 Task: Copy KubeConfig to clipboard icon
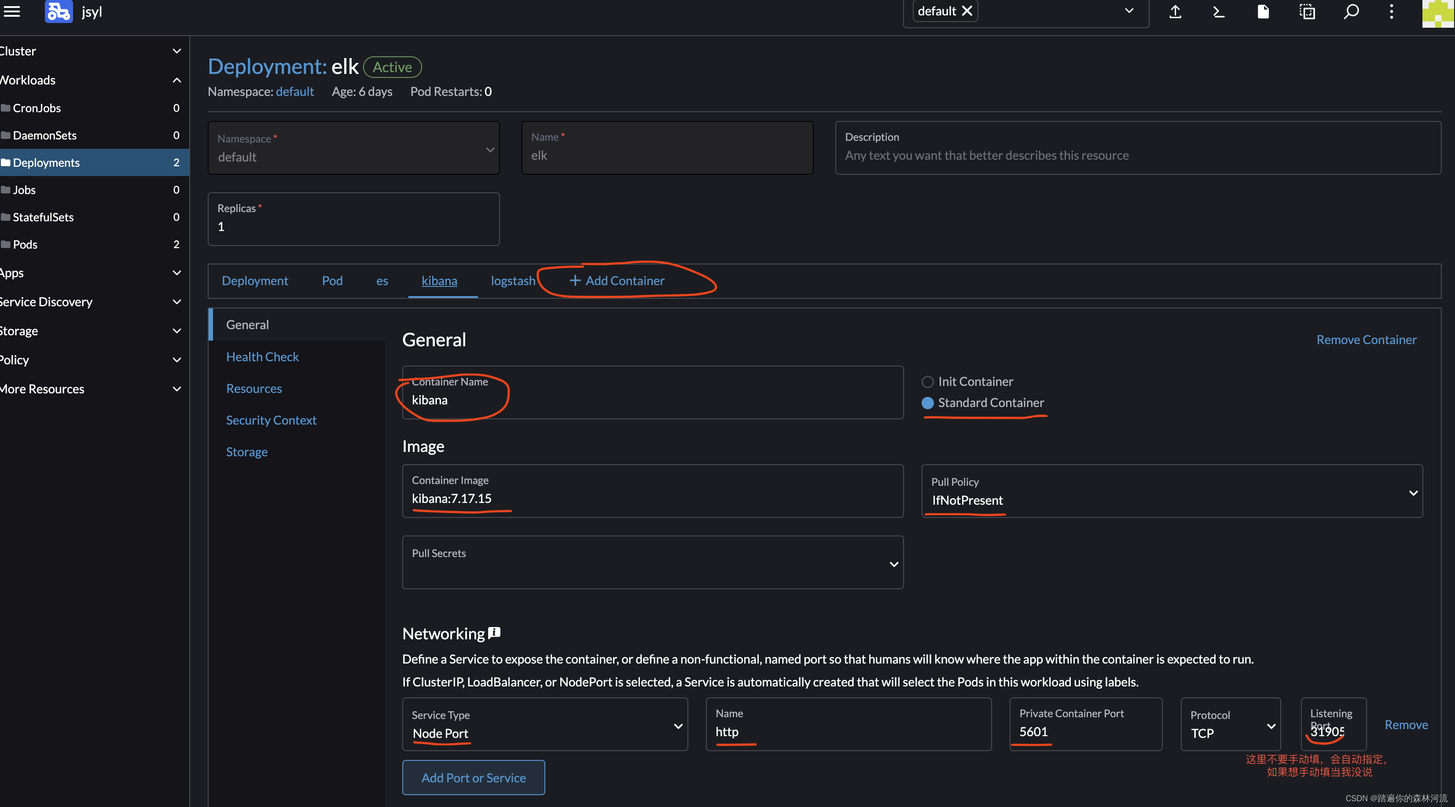(1307, 11)
